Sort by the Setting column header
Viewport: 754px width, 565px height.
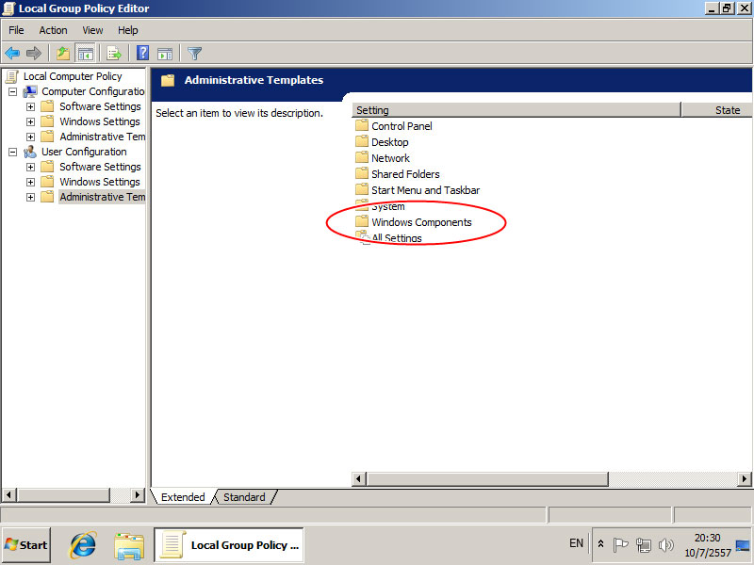(516, 110)
